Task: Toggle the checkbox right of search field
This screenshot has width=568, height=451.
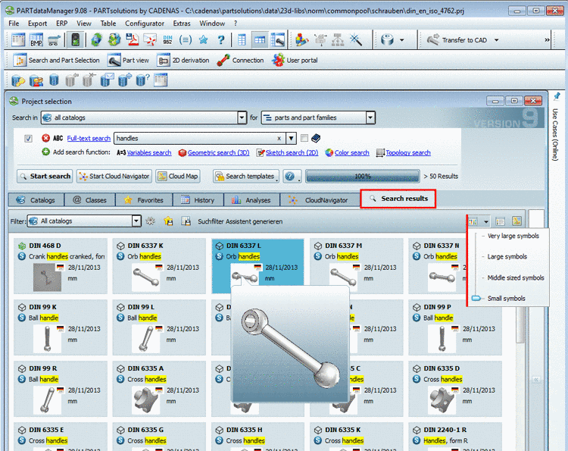Action: pyautogui.click(x=304, y=138)
